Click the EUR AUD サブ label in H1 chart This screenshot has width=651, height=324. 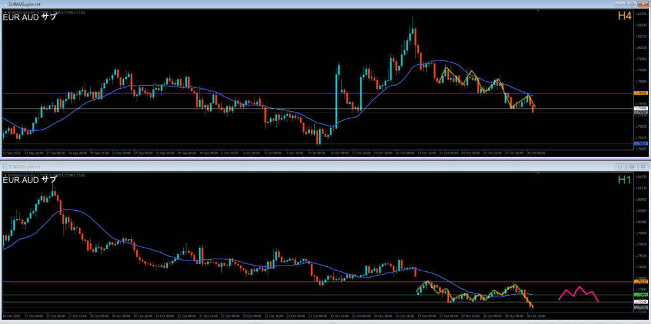tap(30, 180)
